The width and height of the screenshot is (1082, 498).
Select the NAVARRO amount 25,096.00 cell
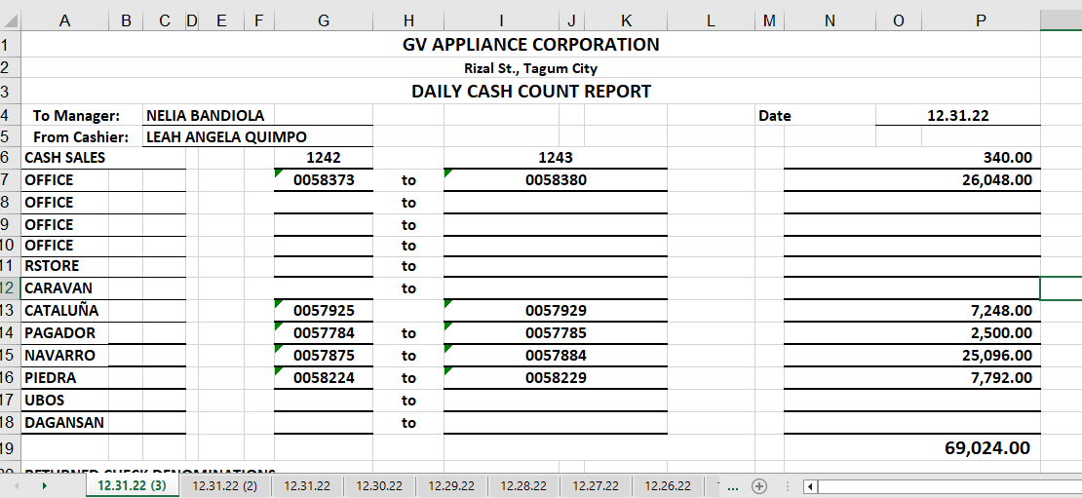(986, 356)
